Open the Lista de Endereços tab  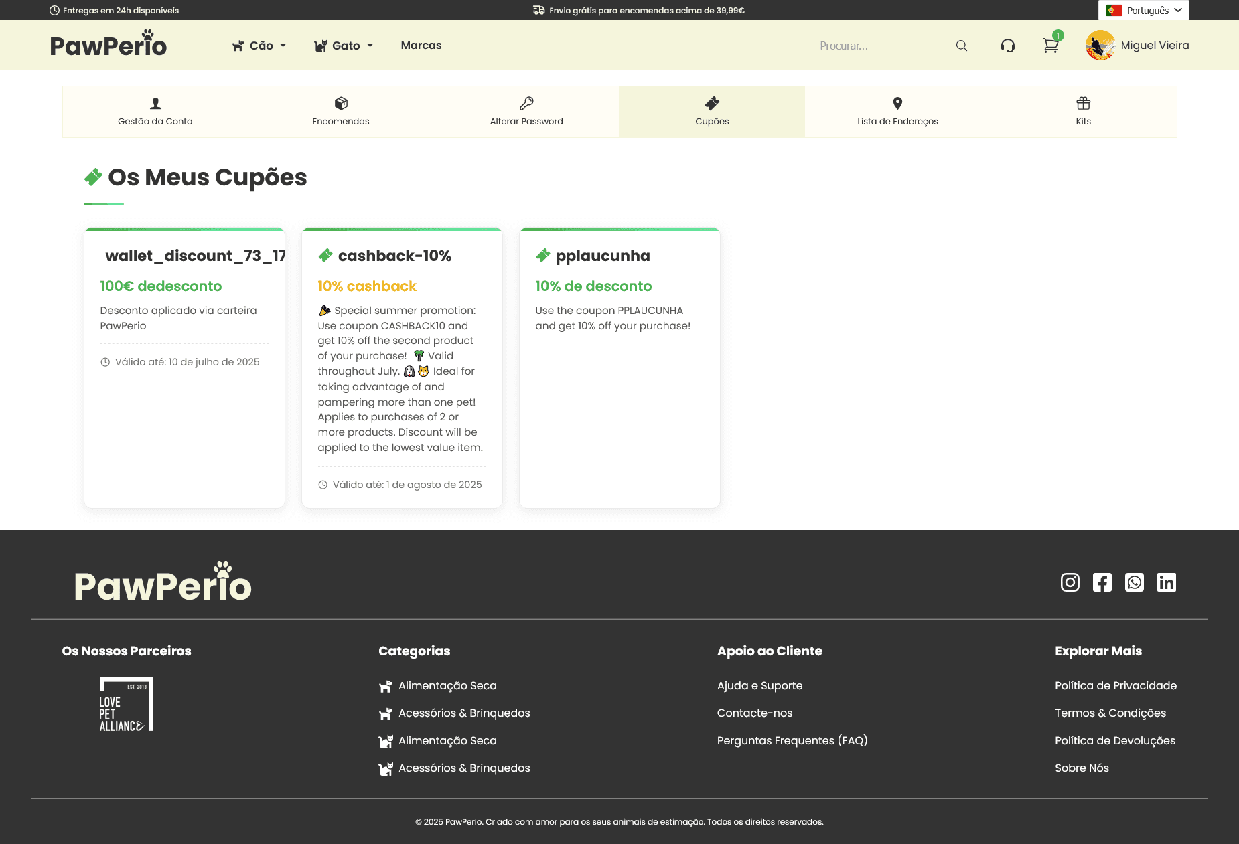click(897, 112)
